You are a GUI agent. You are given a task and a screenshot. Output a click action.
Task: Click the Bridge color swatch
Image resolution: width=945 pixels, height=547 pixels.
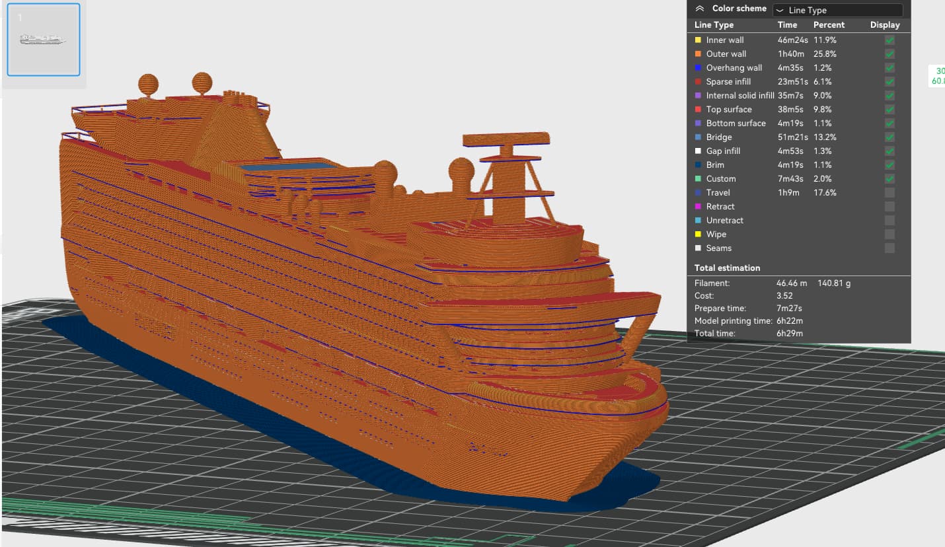click(698, 137)
